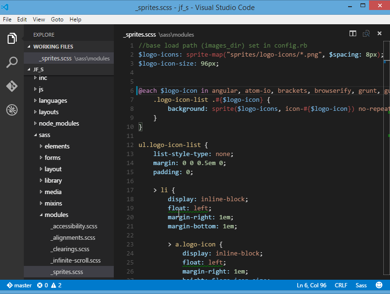The image size is (390, 294).
Task: Click the _sprites.scss editor title
Action: pos(140,35)
